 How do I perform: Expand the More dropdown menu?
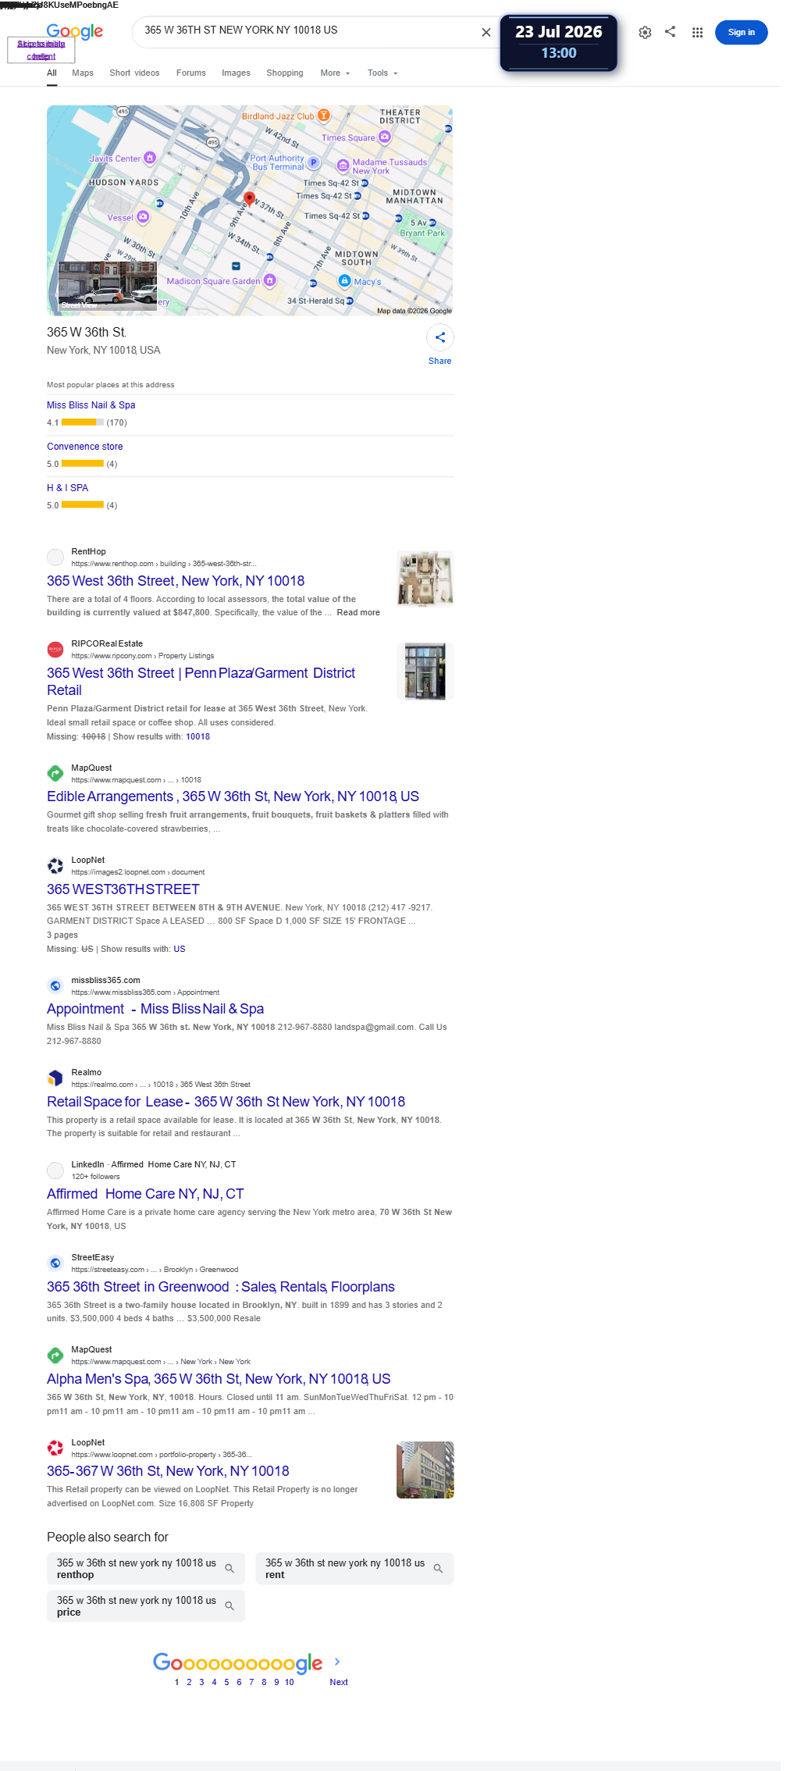335,73
